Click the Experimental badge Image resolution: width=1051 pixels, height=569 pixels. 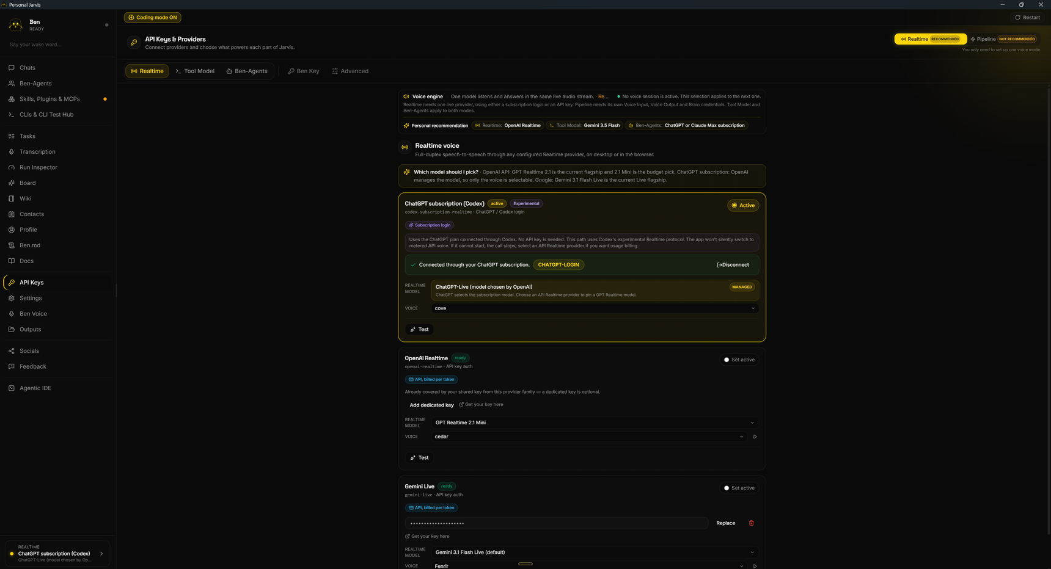[526, 204]
